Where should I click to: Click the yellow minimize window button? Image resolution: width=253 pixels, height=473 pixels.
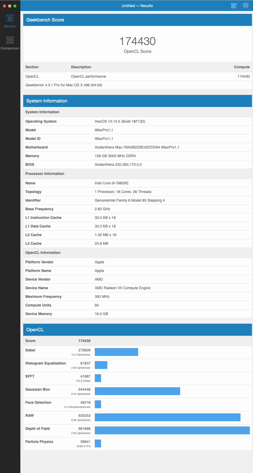[x=10, y=6]
